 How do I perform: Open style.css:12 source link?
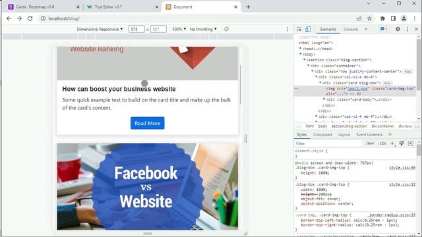tap(402, 184)
